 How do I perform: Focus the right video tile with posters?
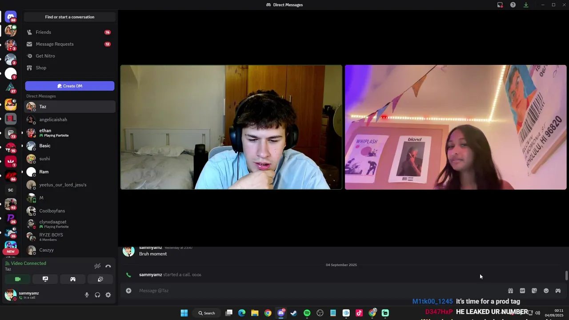(456, 128)
